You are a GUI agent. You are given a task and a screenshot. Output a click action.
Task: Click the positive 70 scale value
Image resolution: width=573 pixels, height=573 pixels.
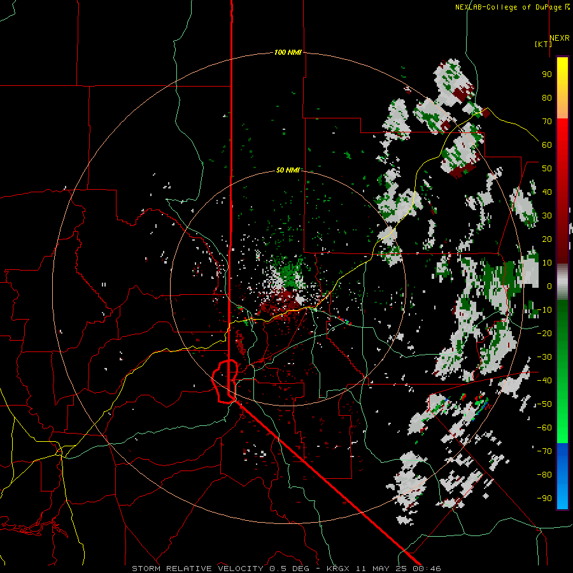coord(547,122)
